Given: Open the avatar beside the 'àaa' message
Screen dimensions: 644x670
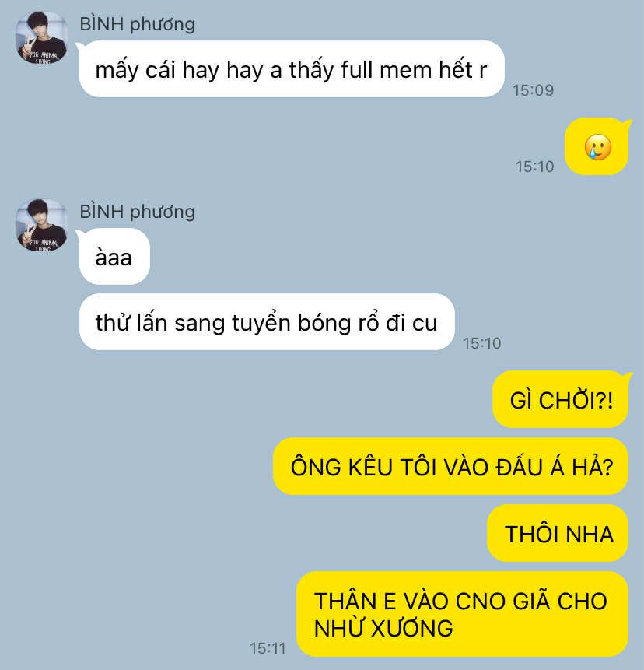Looking at the screenshot, I should click(41, 225).
